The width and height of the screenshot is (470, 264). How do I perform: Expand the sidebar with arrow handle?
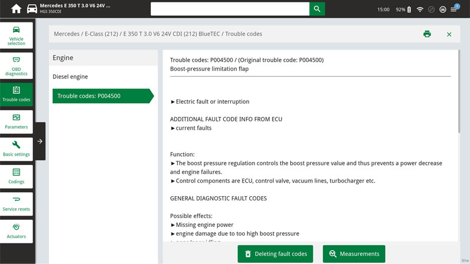pos(39,141)
